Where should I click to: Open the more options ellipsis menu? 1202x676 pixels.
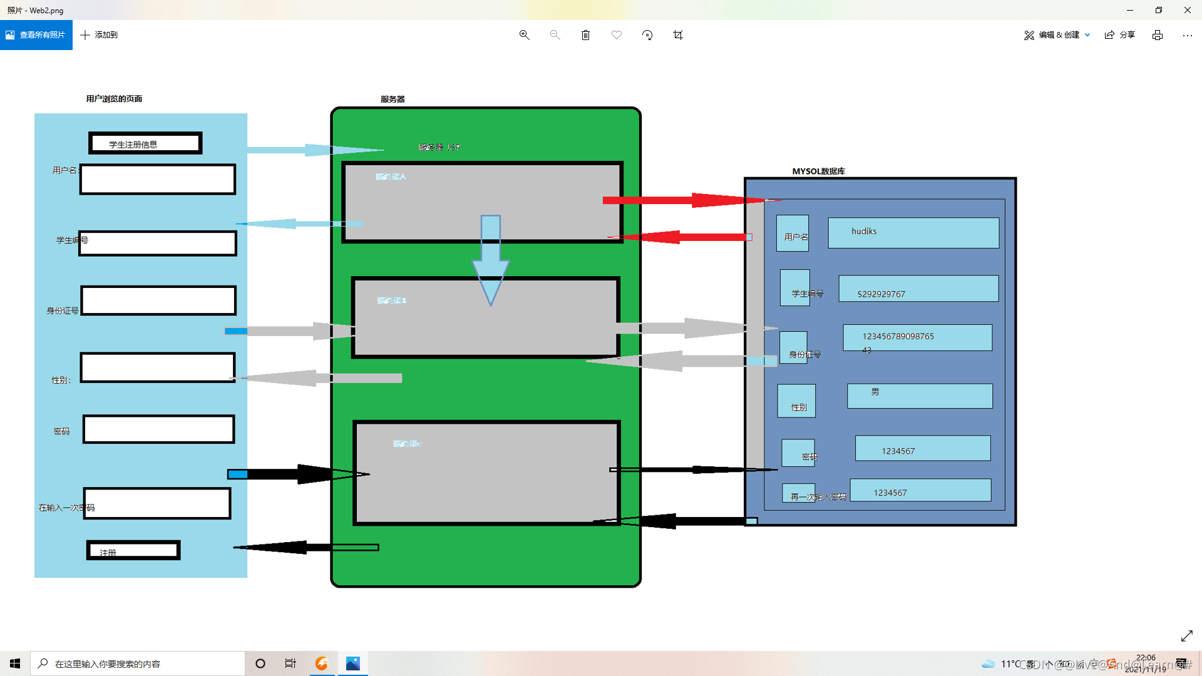[x=1188, y=35]
